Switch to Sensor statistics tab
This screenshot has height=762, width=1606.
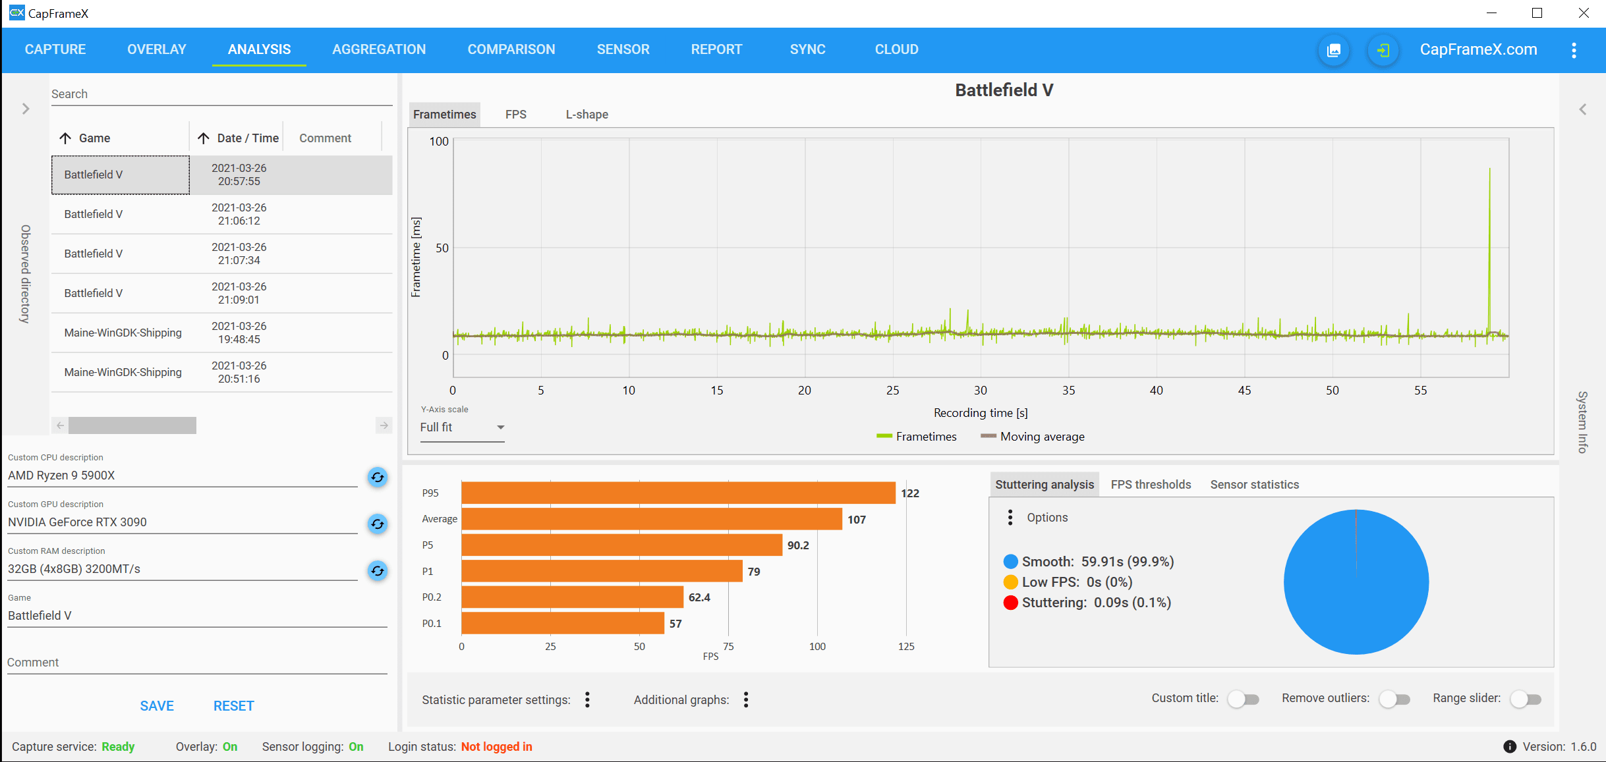1254,485
